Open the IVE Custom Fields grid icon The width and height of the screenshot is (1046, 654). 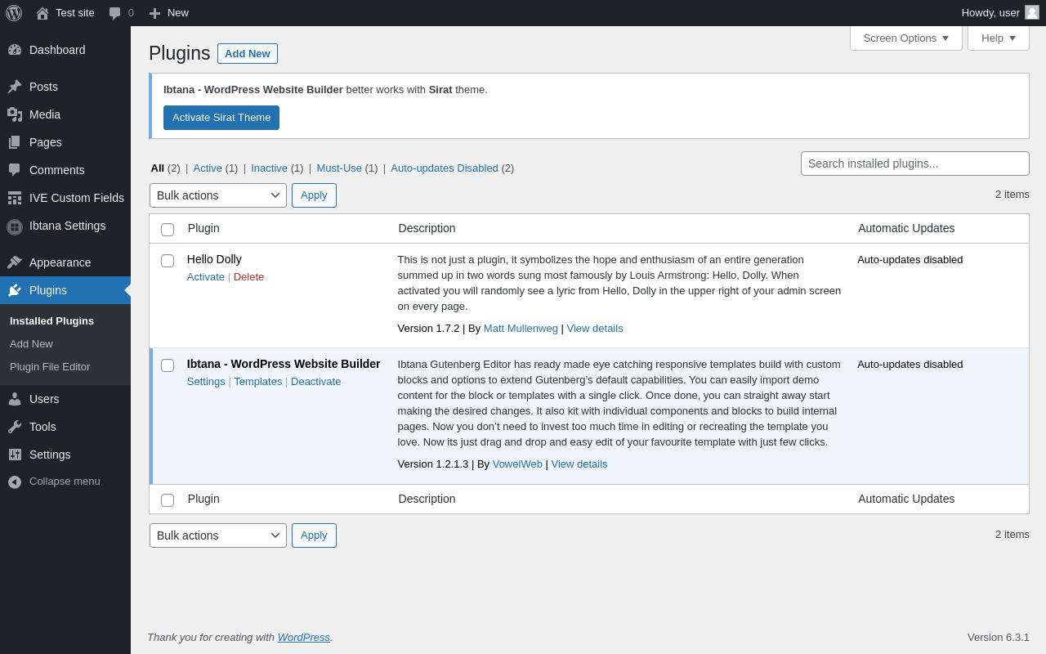tap(15, 198)
